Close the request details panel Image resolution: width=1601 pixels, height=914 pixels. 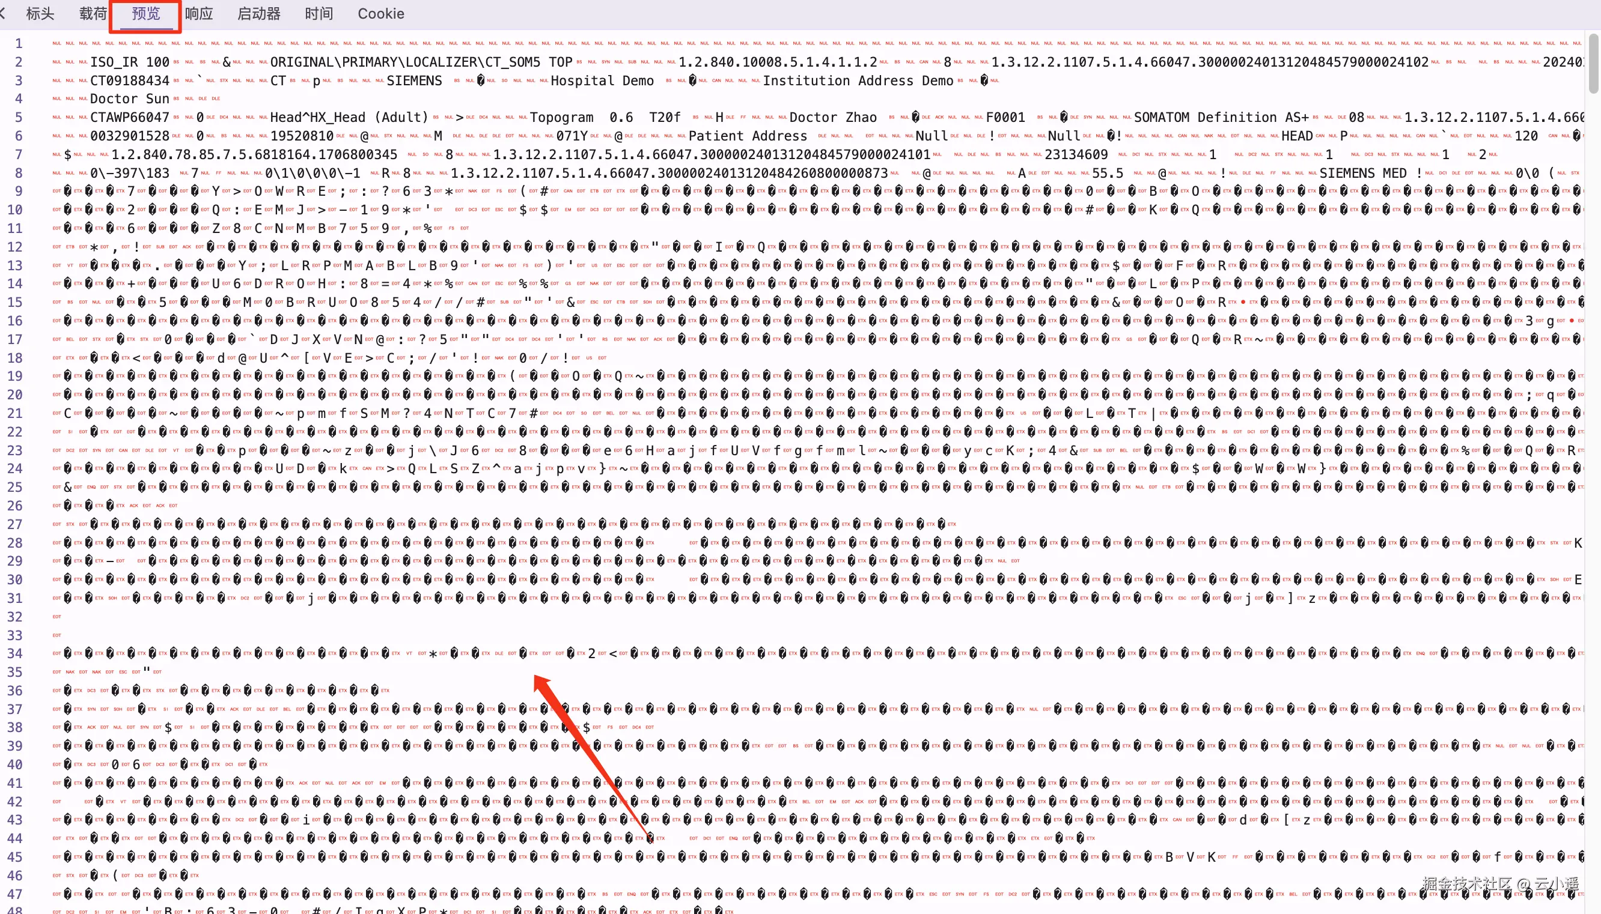2,14
